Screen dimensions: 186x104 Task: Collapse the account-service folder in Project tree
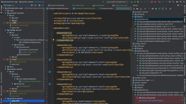tap(6, 13)
